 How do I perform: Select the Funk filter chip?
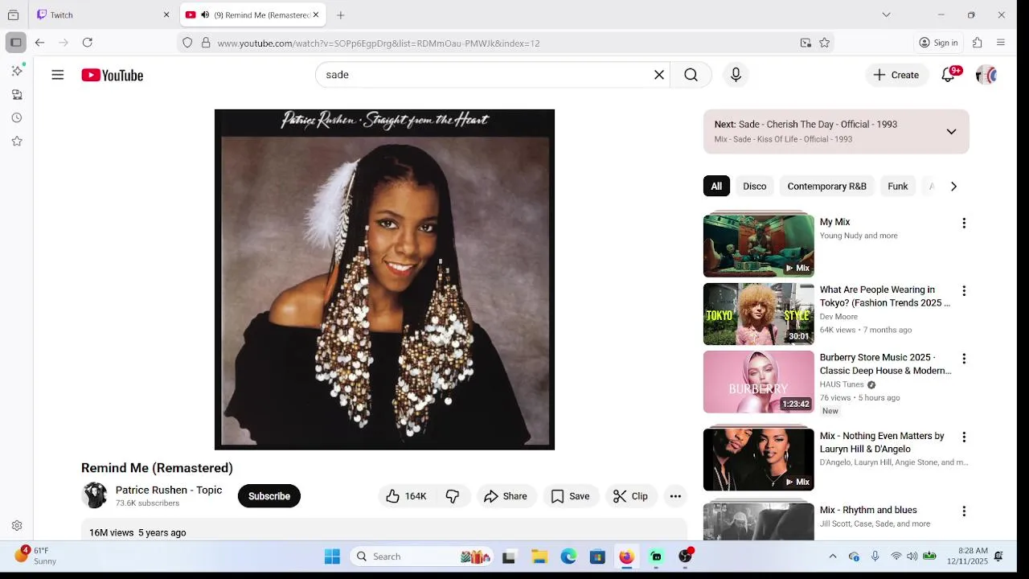[898, 187]
